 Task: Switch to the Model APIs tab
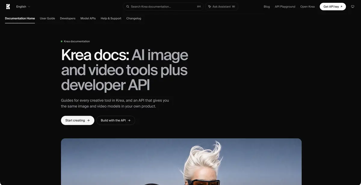coord(88,18)
